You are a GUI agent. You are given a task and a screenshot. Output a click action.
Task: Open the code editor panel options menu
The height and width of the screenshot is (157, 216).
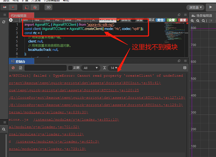pyautogui.click(x=186, y=15)
